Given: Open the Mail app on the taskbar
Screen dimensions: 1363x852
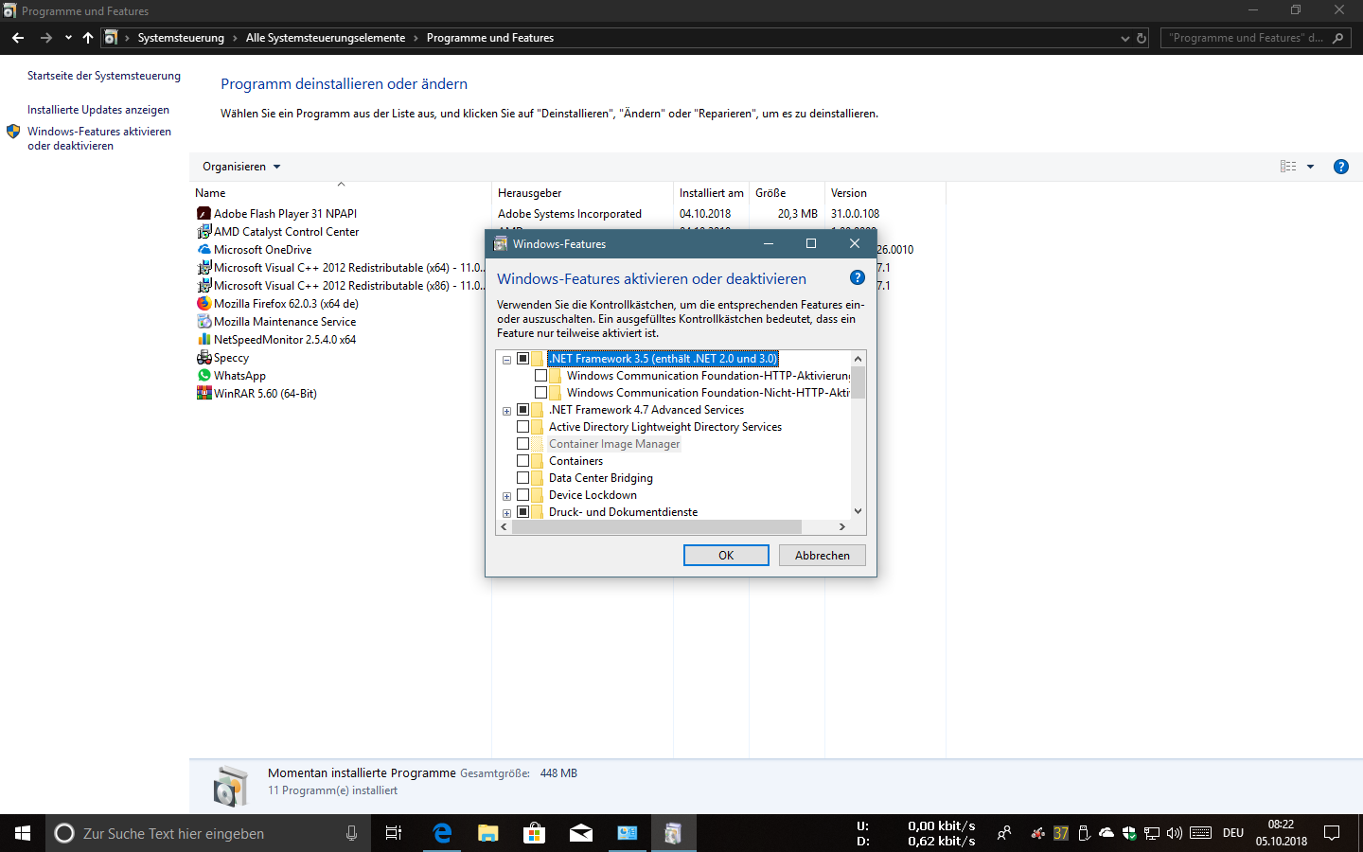Looking at the screenshot, I should coord(581,833).
